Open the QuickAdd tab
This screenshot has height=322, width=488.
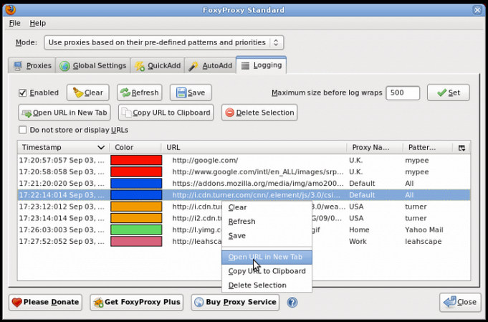pyautogui.click(x=158, y=66)
